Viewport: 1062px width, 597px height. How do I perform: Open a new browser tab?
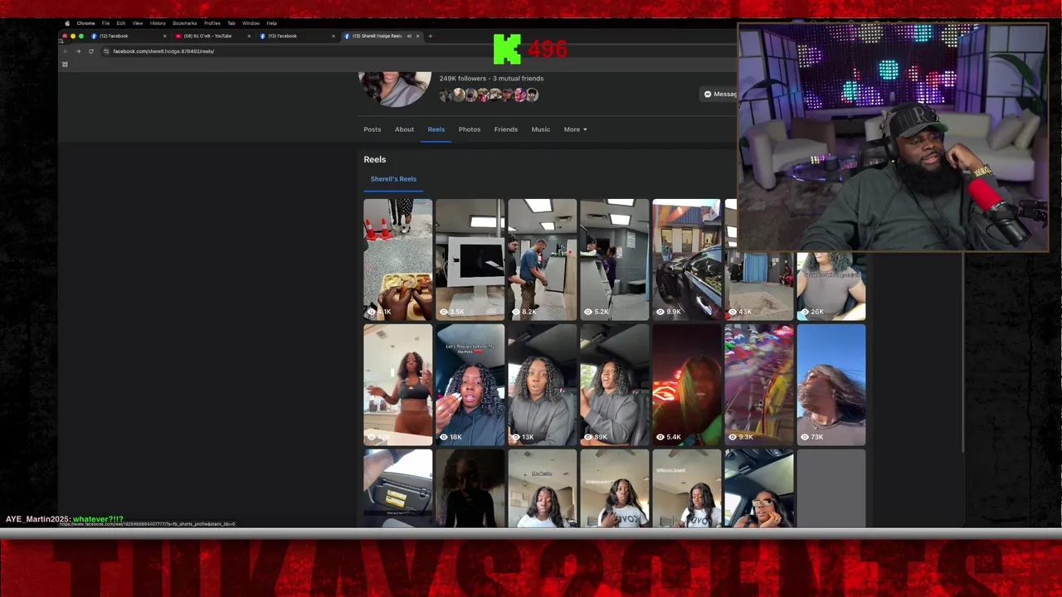(430, 36)
